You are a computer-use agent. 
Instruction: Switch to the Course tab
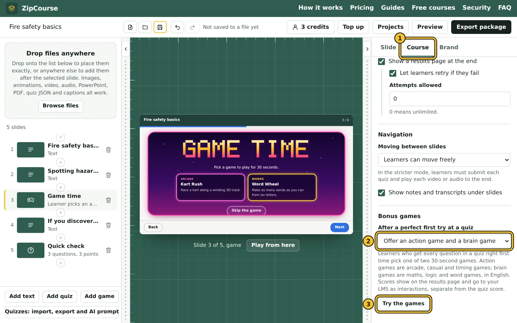click(418, 47)
